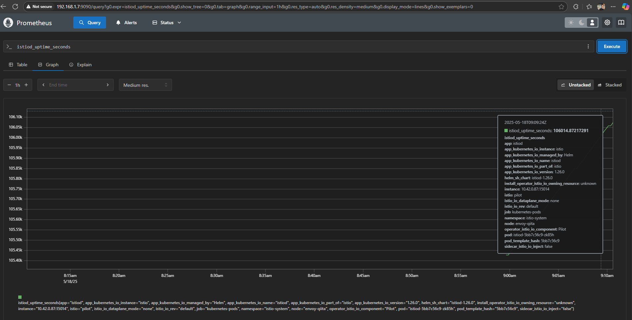This screenshot has height=320, width=632.
Task: Click the expression input with istiod_uptime_seconds
Action: tap(298, 47)
